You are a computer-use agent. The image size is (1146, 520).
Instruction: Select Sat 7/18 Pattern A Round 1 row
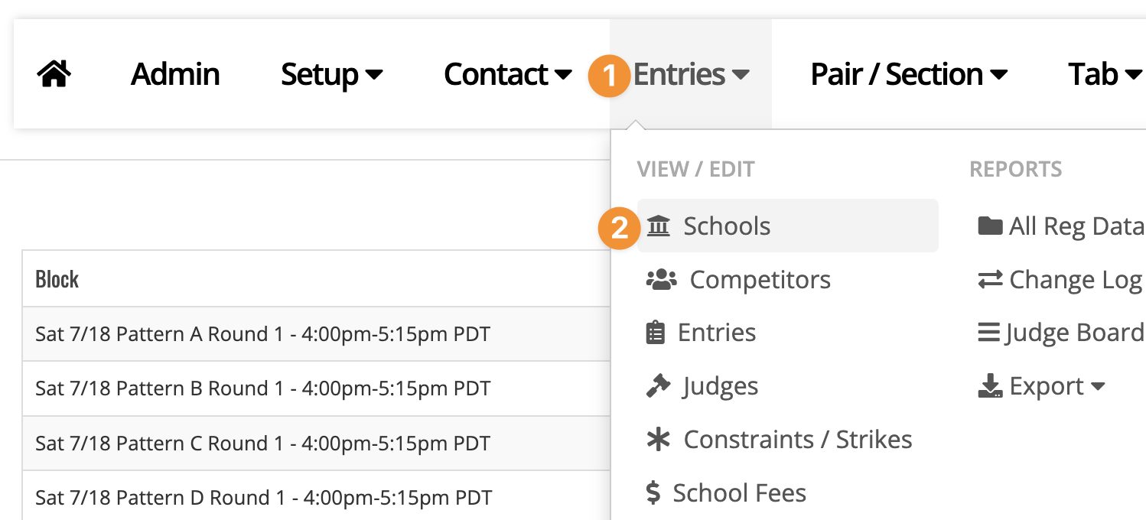[x=316, y=334]
